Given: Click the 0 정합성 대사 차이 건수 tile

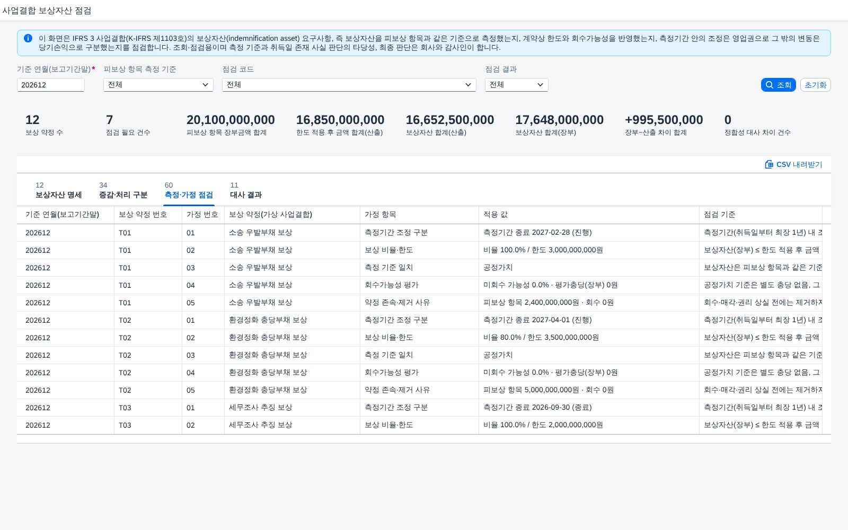Looking at the screenshot, I should [x=757, y=125].
